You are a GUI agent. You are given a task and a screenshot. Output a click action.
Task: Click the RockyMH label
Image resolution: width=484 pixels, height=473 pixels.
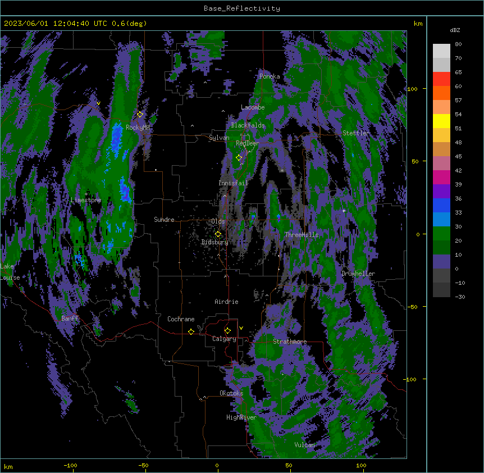138,128
